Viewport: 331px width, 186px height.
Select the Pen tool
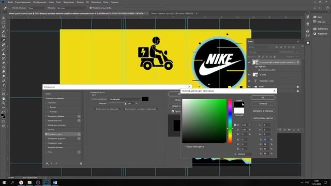coord(4,81)
